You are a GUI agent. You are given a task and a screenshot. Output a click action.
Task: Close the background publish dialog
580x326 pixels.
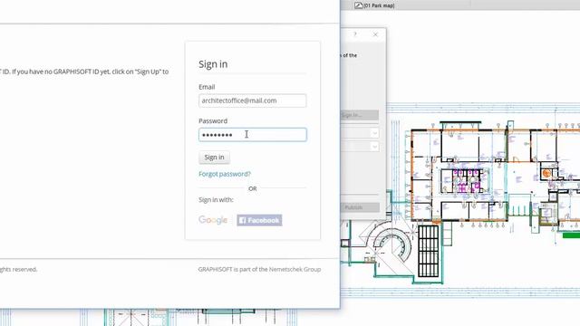click(375, 34)
